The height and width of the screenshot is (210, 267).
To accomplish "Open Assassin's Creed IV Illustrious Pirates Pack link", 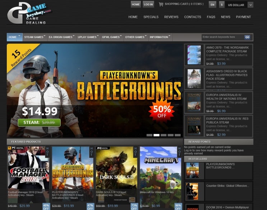I will (x=227, y=75).
